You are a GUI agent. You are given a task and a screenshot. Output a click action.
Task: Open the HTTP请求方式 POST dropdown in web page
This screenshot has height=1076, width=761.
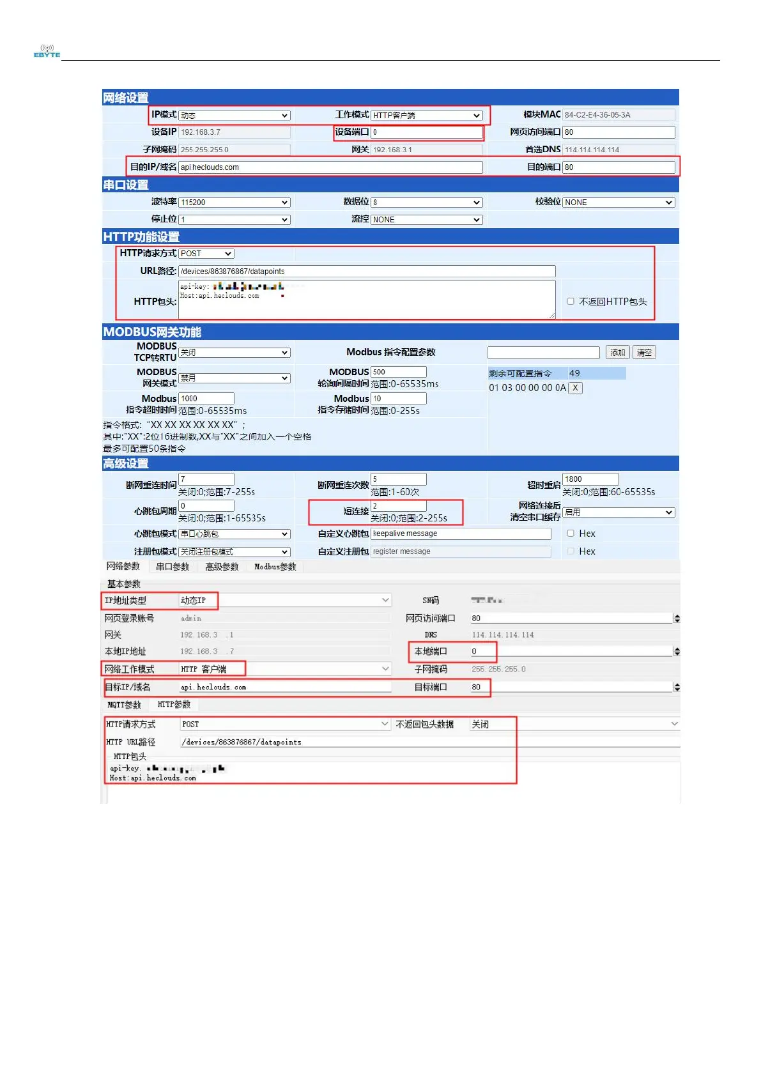tap(206, 254)
